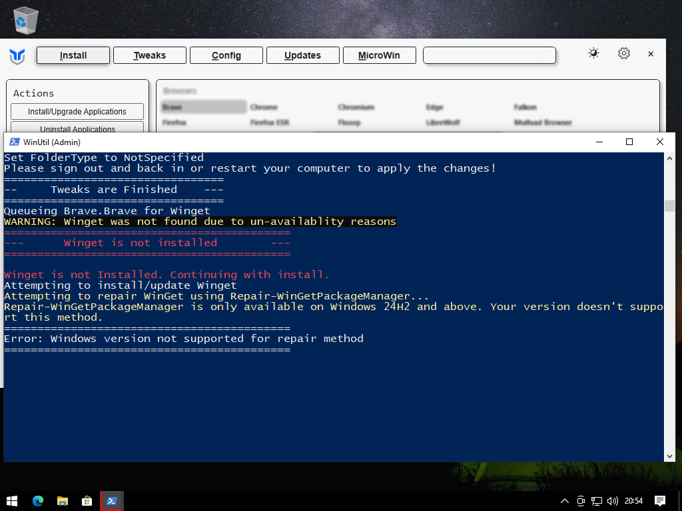Click the 'Error: Windows version not supported' line
This screenshot has width=682, height=511.
click(x=184, y=339)
